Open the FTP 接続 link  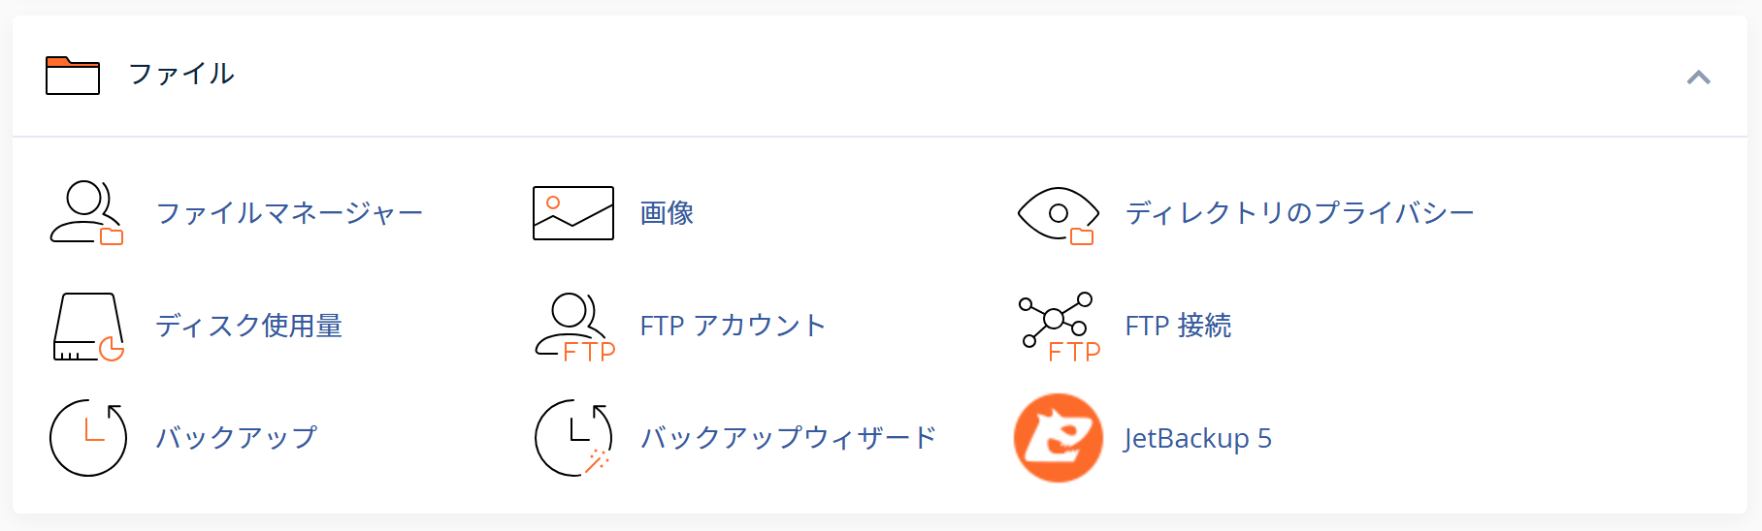pos(1178,326)
